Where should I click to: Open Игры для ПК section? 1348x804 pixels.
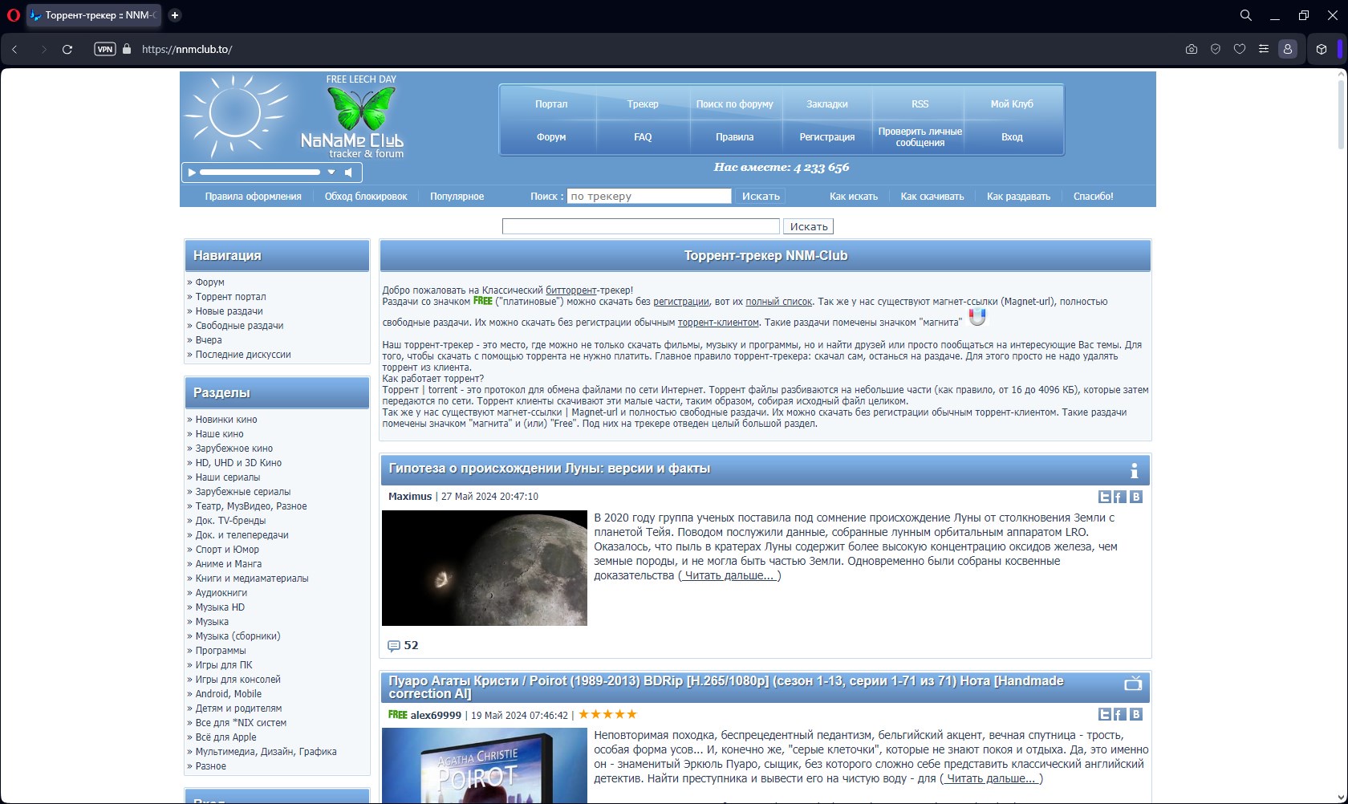pyautogui.click(x=224, y=665)
